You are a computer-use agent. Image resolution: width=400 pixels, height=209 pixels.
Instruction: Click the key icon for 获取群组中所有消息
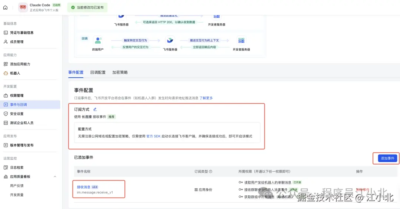click(x=241, y=197)
